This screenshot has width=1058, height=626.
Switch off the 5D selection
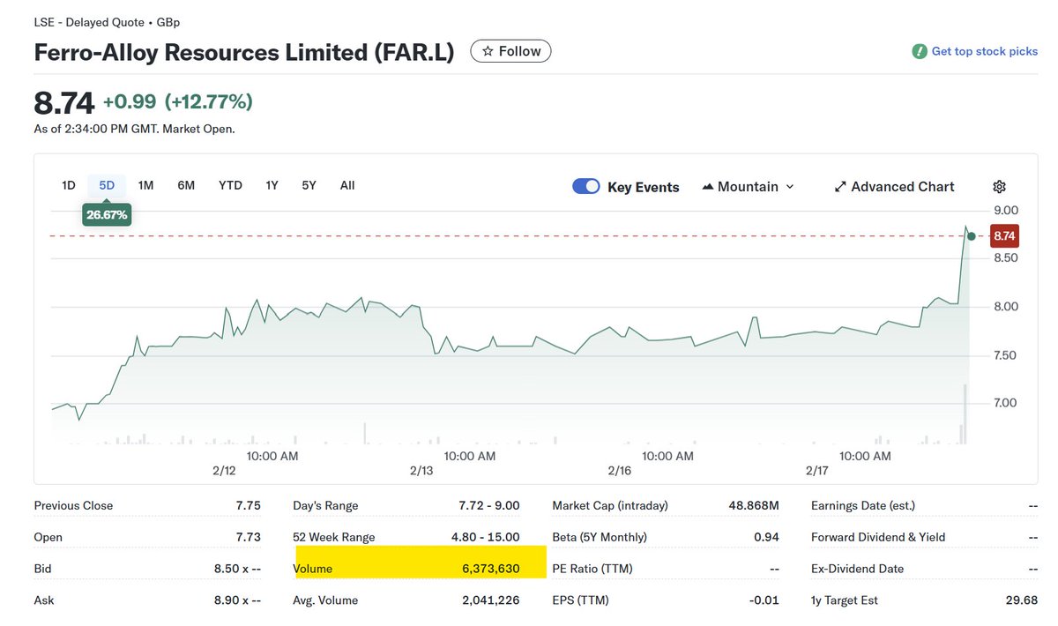click(x=106, y=185)
